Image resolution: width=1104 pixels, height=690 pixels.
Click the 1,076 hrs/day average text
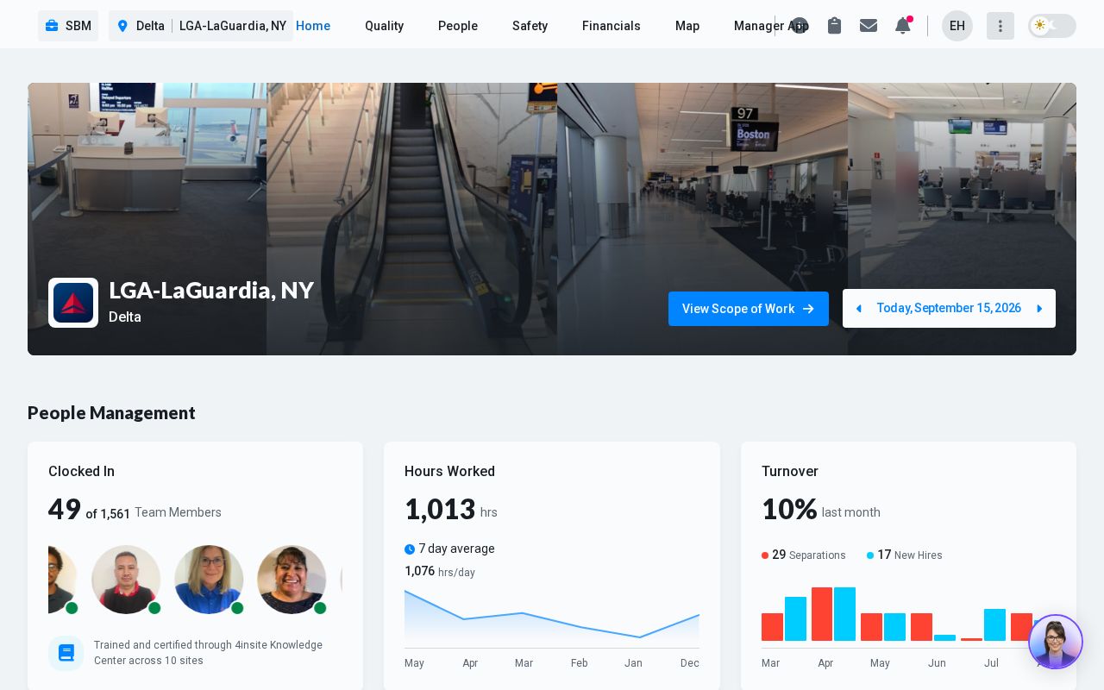point(440,572)
